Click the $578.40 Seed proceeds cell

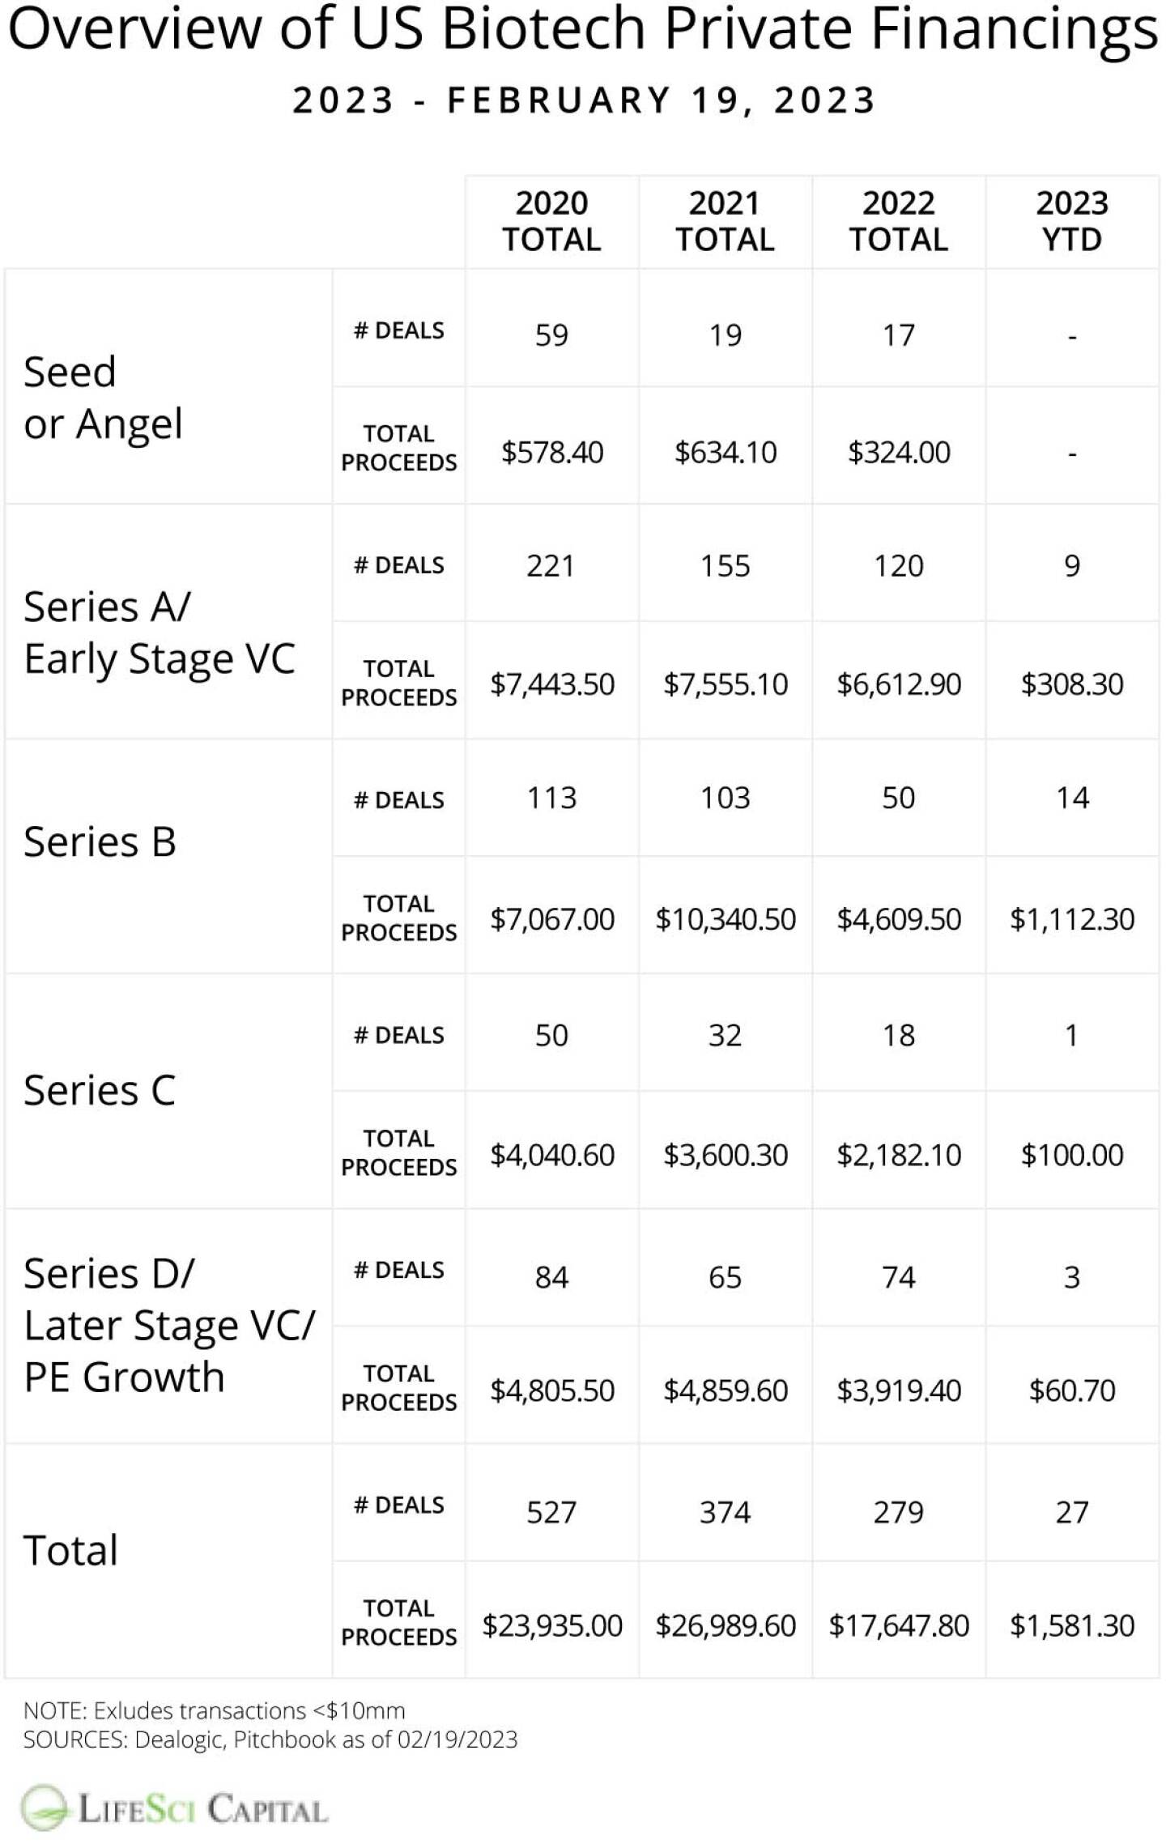[x=551, y=452]
